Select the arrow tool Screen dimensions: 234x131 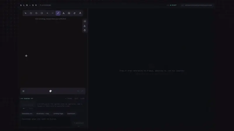[47, 13]
